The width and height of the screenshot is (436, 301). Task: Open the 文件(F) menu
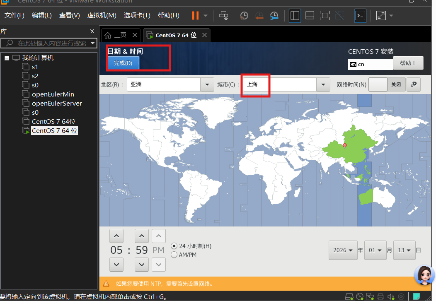[x=15, y=15]
